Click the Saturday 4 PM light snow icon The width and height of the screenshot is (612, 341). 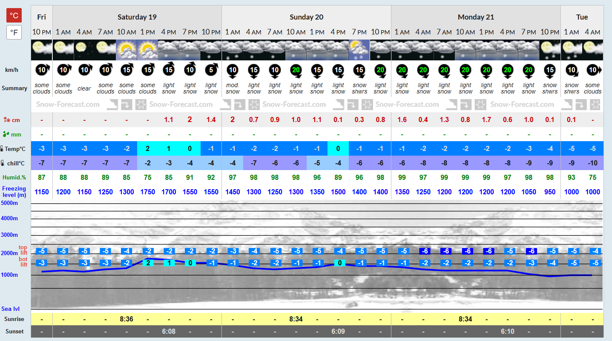point(169,50)
